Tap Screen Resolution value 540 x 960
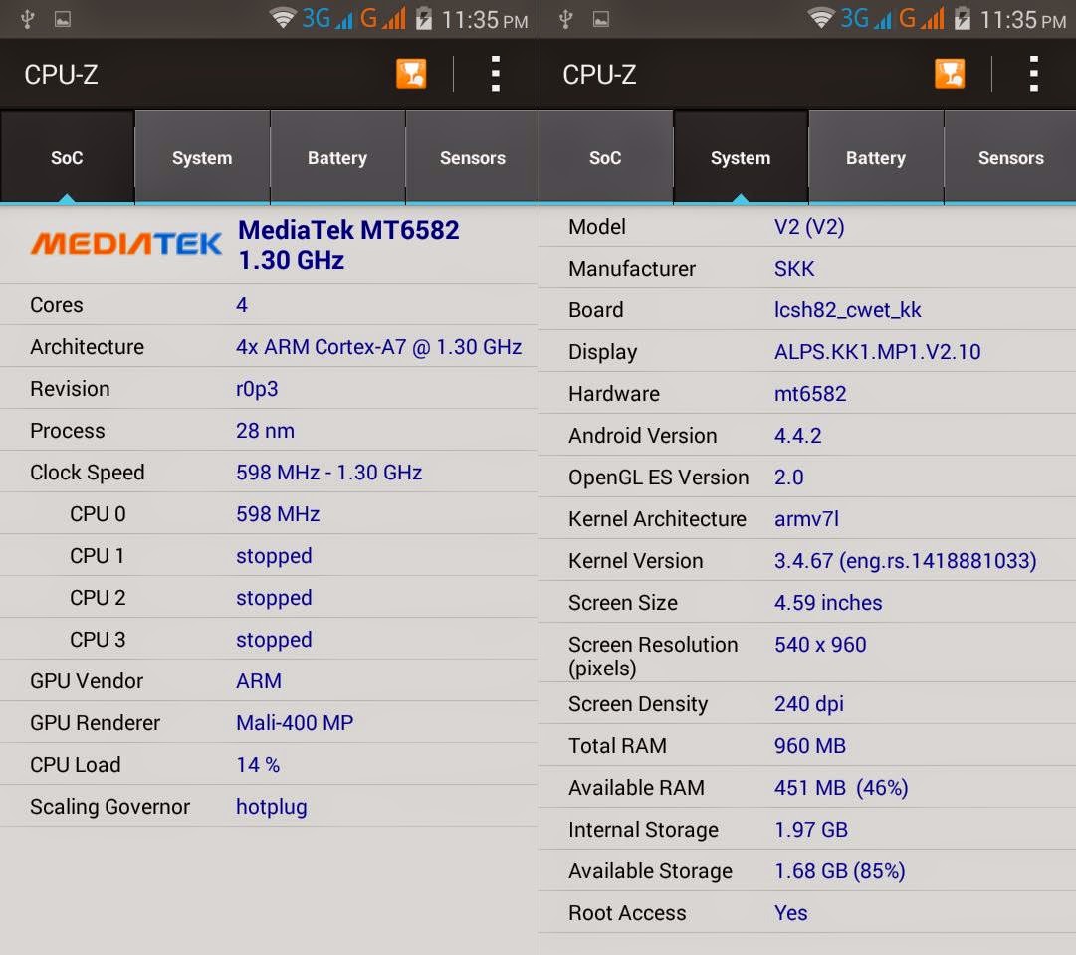This screenshot has height=955, width=1076. coord(820,645)
